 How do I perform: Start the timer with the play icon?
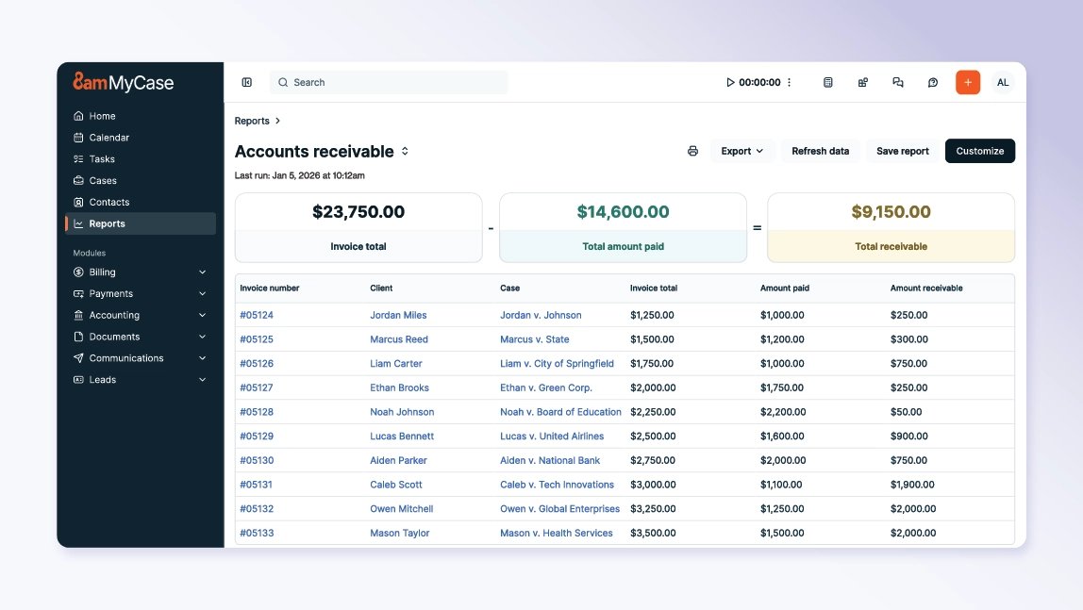(x=730, y=82)
